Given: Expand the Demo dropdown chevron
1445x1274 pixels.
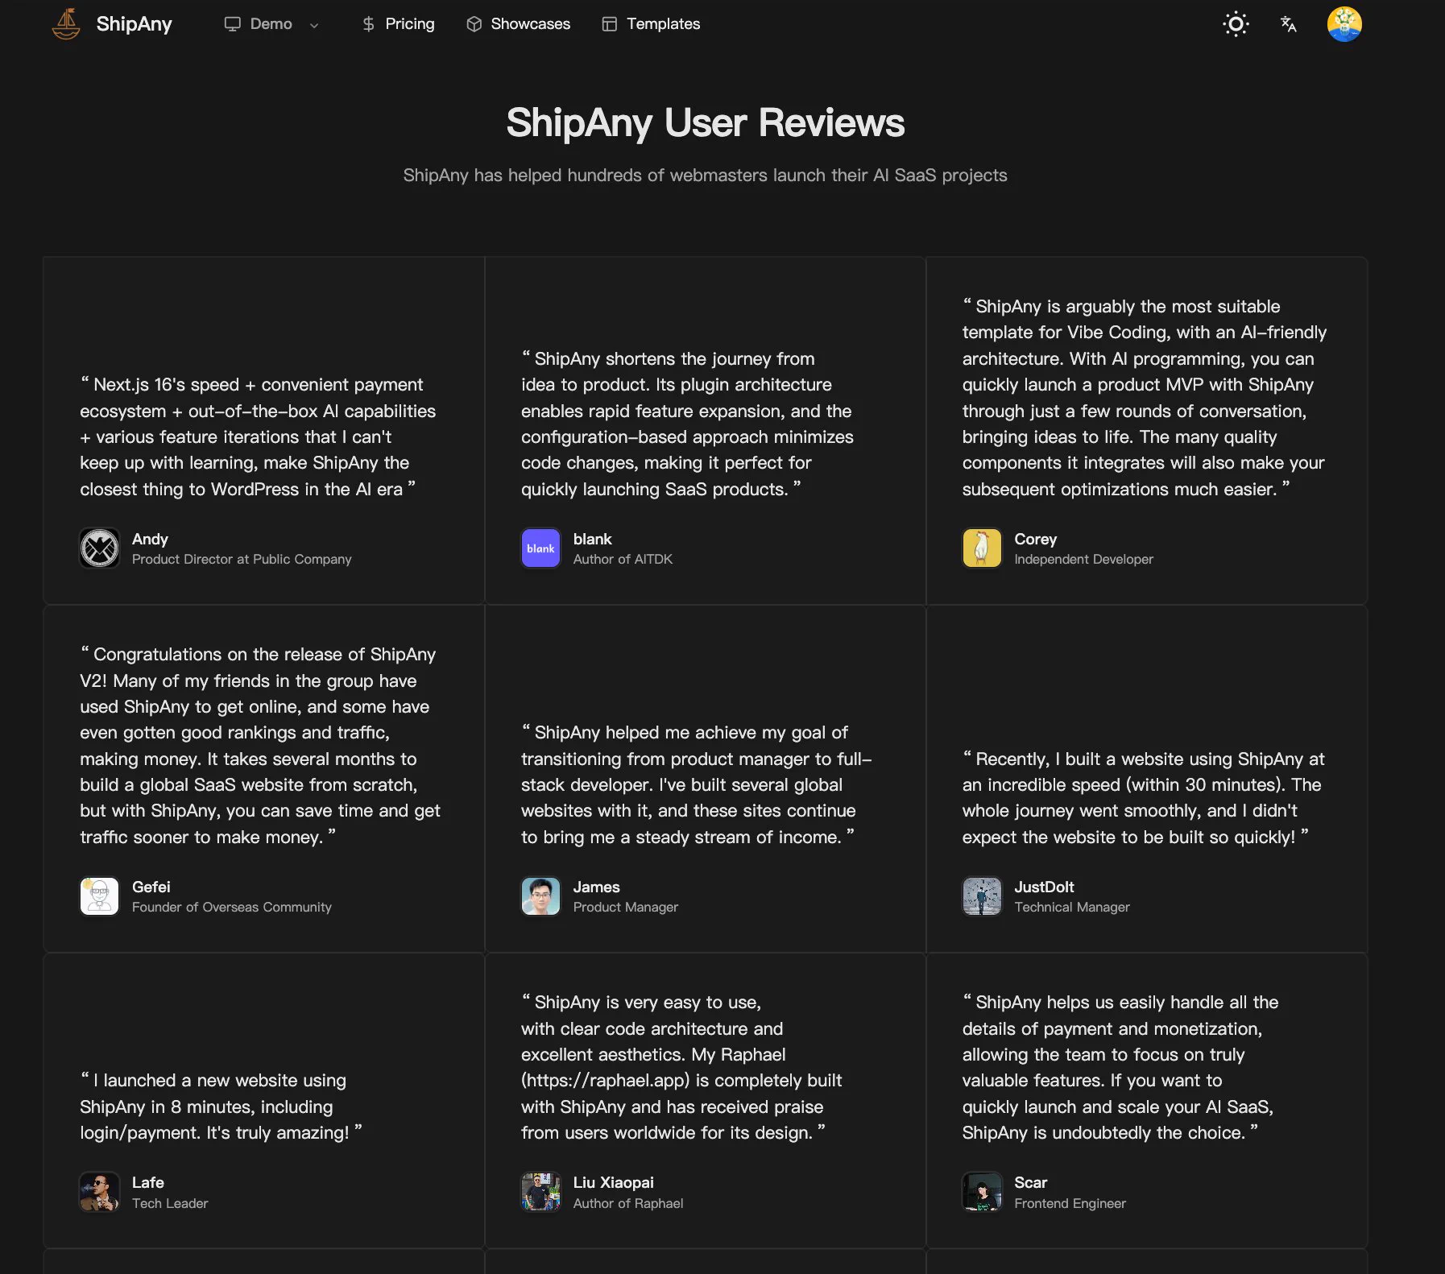Looking at the screenshot, I should coord(314,25).
